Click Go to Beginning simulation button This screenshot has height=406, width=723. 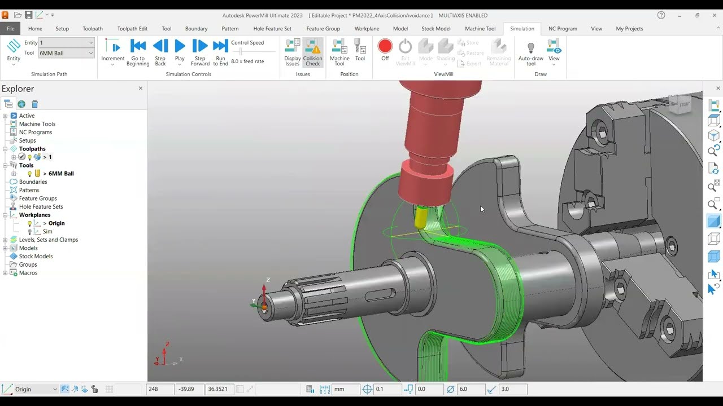click(x=138, y=52)
